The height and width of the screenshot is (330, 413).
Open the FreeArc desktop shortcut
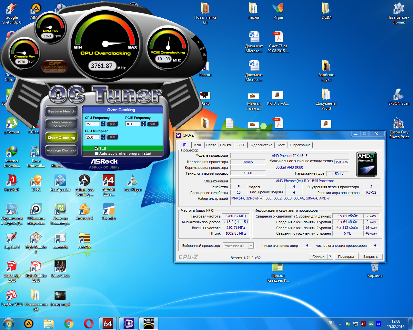[x=84, y=240]
